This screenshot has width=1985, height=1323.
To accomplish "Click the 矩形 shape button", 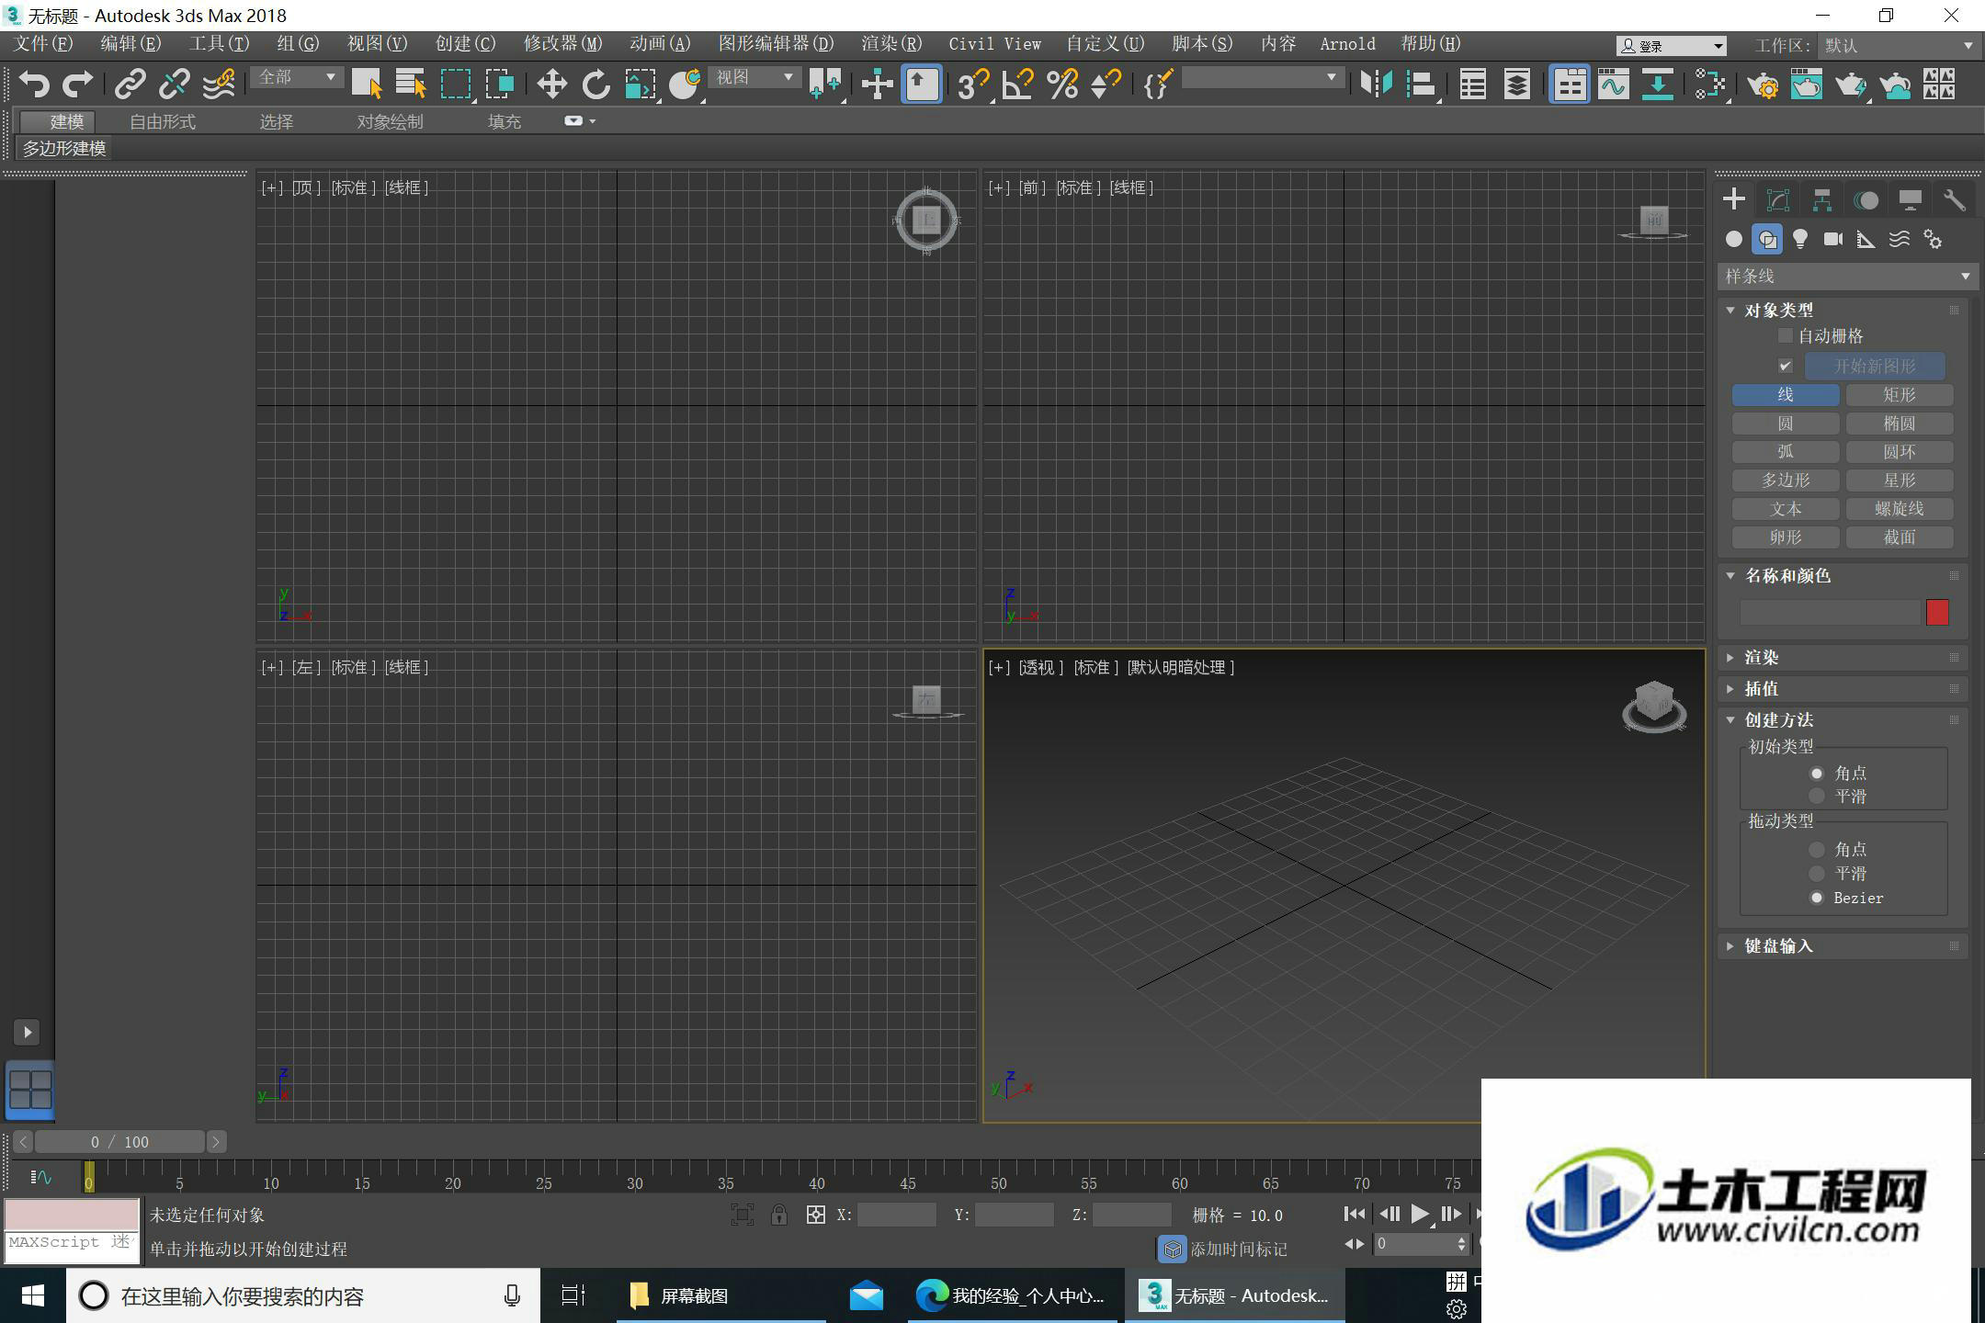I will [1900, 395].
